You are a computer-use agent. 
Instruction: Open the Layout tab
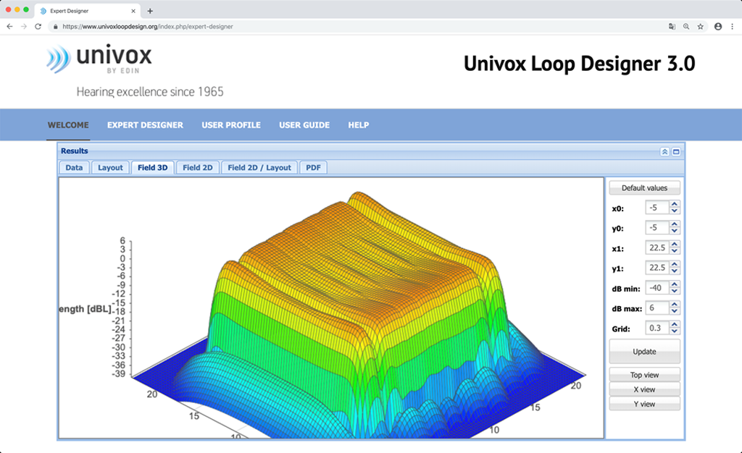(x=110, y=168)
